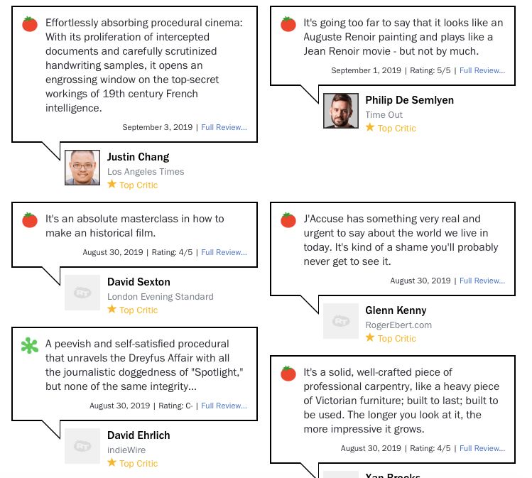Click the fresh tomato icon on Justin Chang's review
Screen dimensions: 532x478
[30, 24]
